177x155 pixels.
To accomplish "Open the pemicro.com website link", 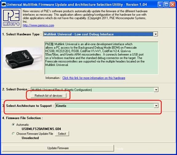I will coord(38,25).
